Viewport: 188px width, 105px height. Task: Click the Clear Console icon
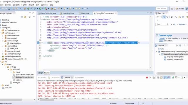(x=158, y=78)
